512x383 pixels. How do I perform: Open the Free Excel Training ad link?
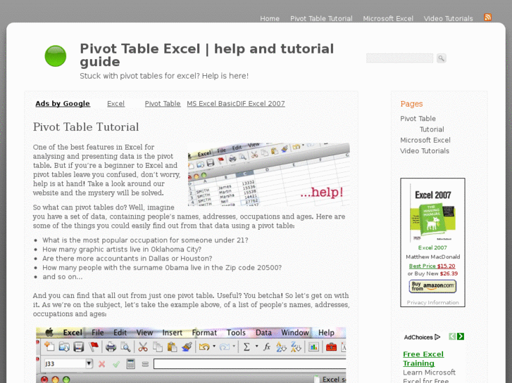tap(423, 358)
